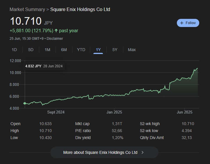Screen dimensions: 210x164
Task: Switch to the 5D time range tab
Action: click(31, 50)
